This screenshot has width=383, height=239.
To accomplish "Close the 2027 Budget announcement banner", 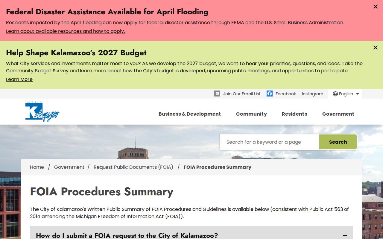I will pyautogui.click(x=376, y=48).
